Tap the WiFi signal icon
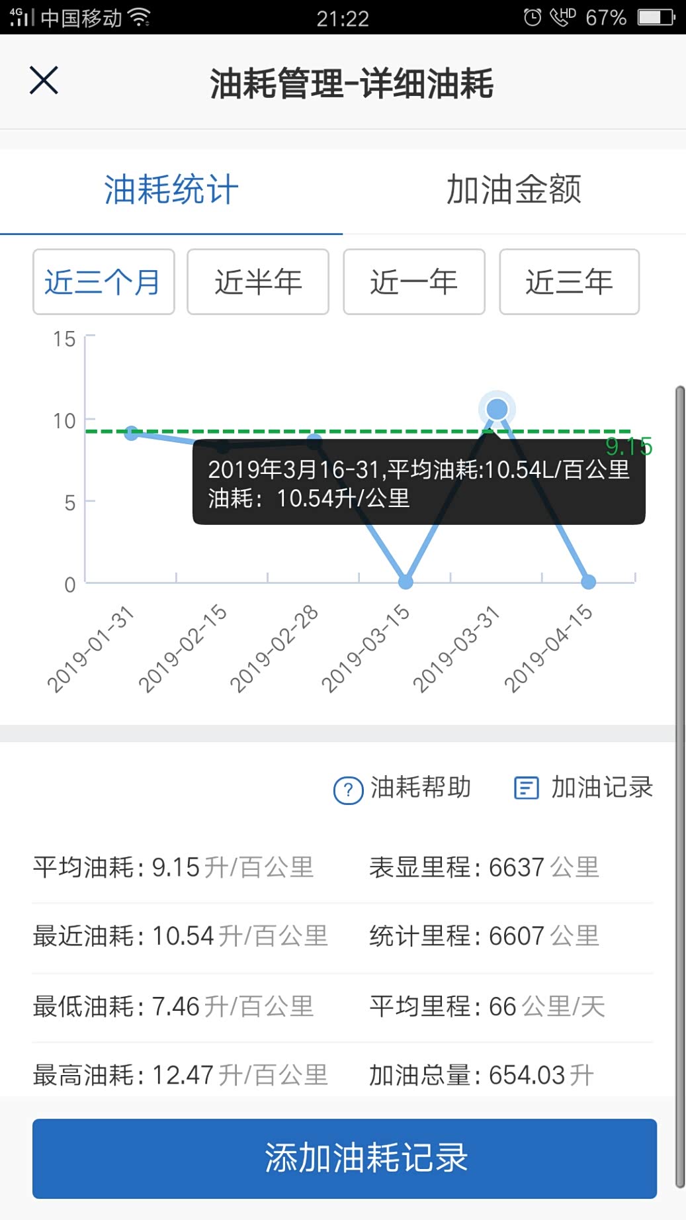Viewport: 686px width, 1220px height. click(x=140, y=17)
